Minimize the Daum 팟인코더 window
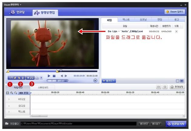This screenshot has height=131, width=191. point(181,5)
